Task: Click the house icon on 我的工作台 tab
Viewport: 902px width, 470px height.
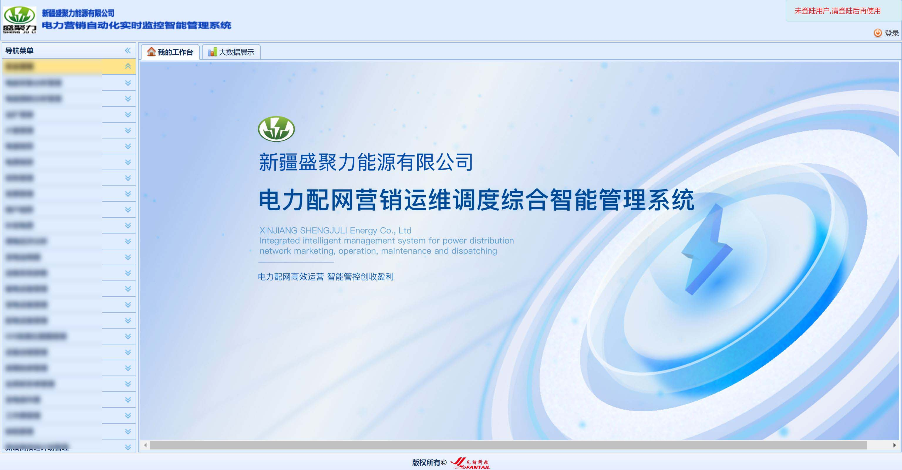Action: [151, 52]
